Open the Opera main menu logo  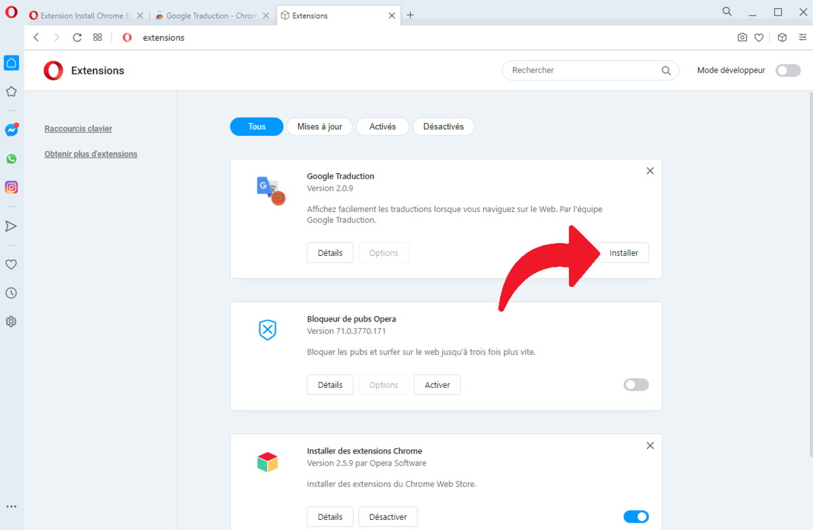point(11,12)
